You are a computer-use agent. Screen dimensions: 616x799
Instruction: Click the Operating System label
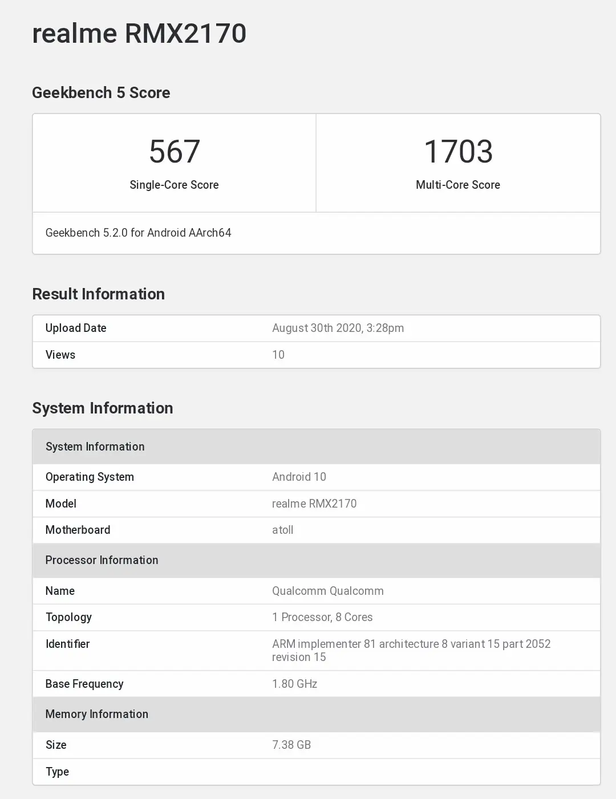coord(90,477)
